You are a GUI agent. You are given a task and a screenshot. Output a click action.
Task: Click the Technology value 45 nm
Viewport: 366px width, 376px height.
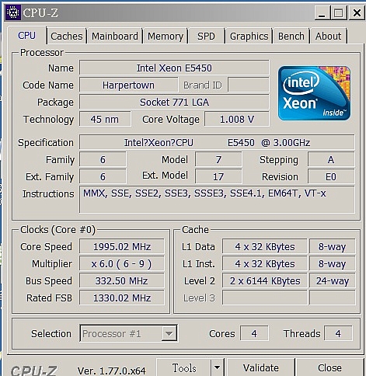coord(105,119)
